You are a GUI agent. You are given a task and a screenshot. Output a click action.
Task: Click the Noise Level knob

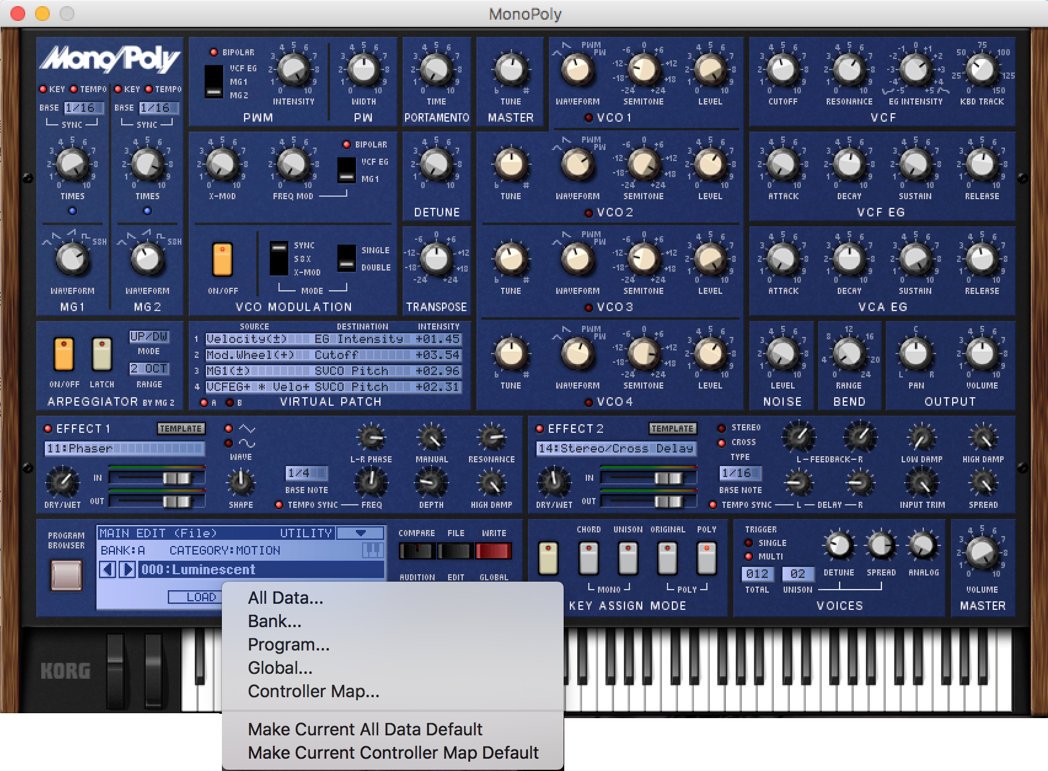[782, 354]
